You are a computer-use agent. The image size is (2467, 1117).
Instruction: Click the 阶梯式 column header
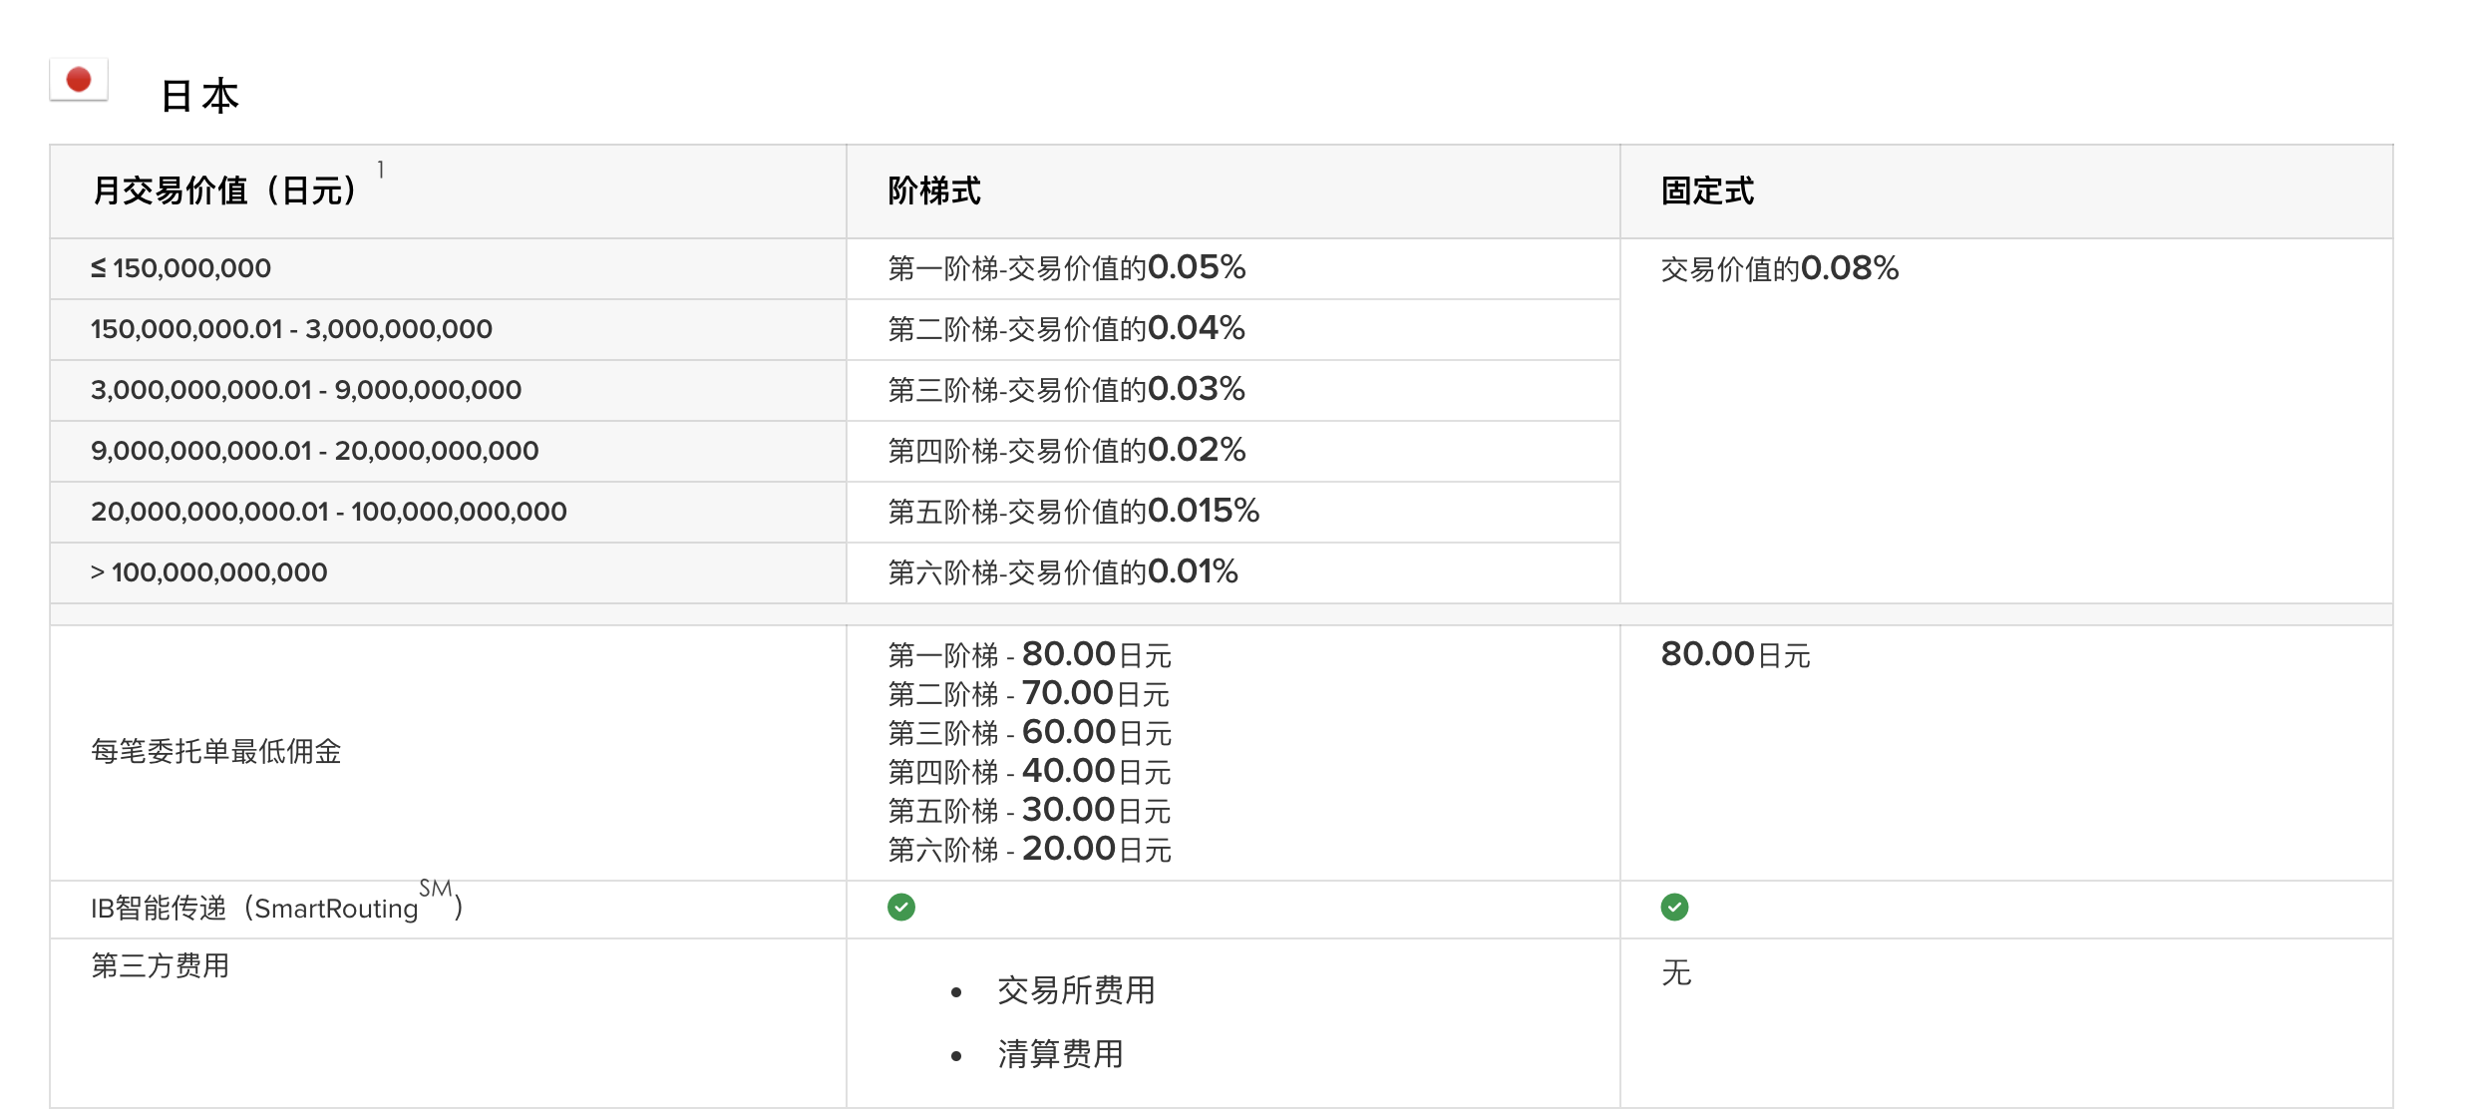coord(934,190)
